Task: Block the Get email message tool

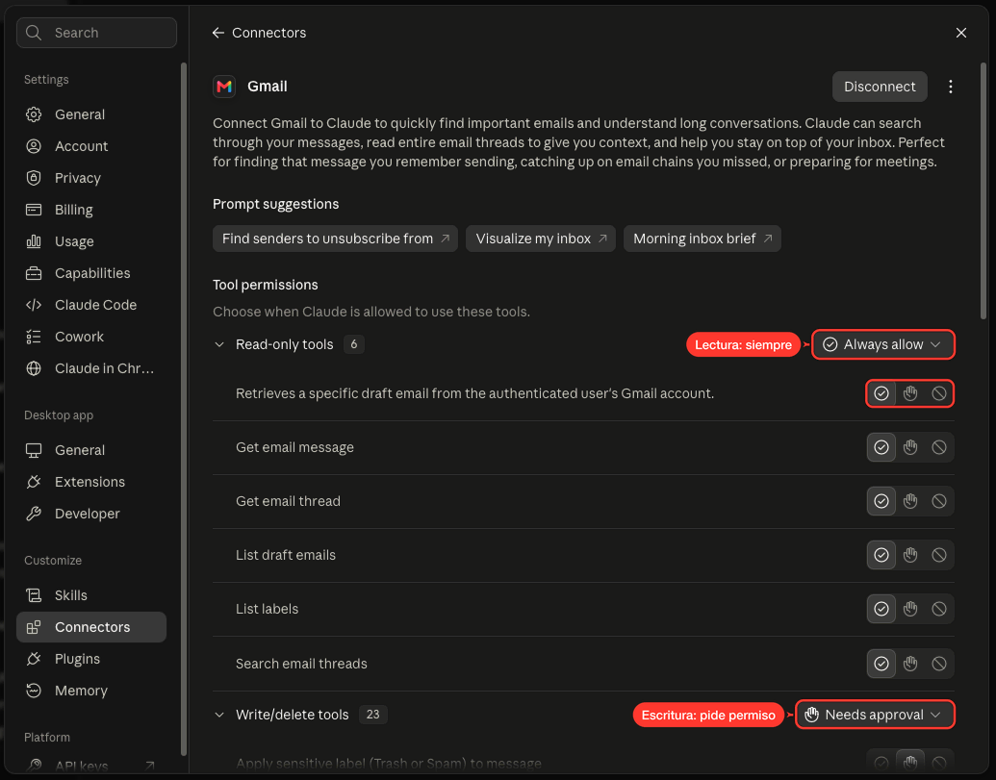Action: point(939,448)
